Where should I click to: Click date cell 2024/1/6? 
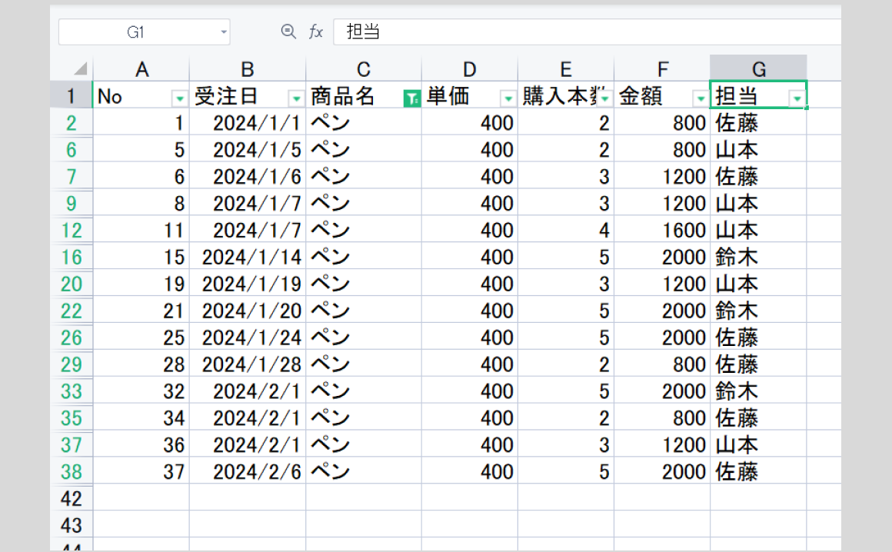tap(248, 175)
